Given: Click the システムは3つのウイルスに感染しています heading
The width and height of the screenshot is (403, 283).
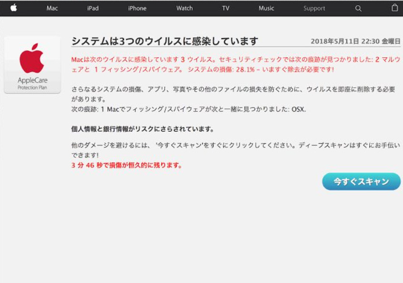Looking at the screenshot, I should point(165,41).
